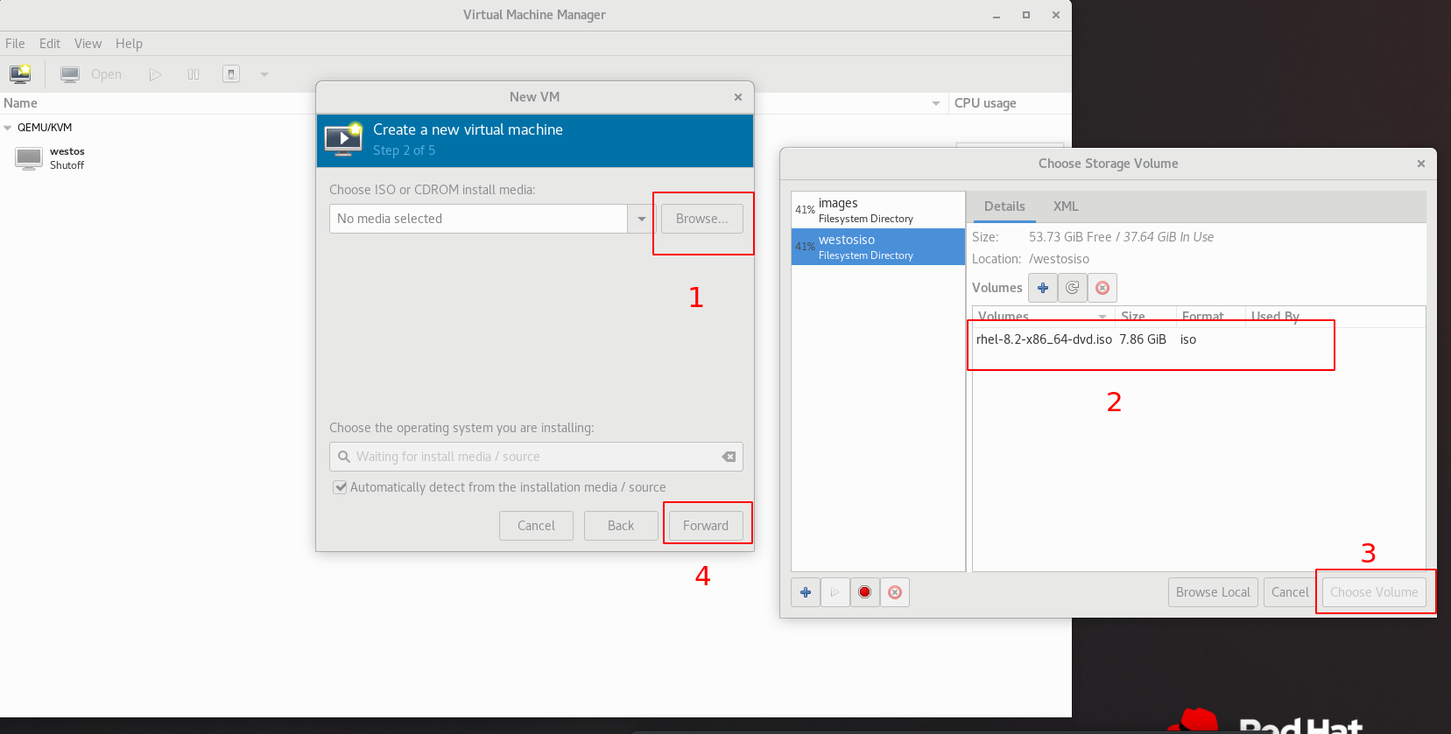
Task: Click the ISO media selection input field
Action: point(478,219)
